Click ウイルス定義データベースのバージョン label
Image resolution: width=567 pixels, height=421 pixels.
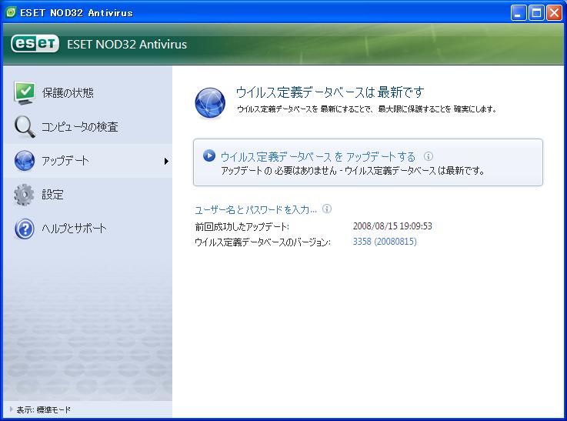[262, 242]
